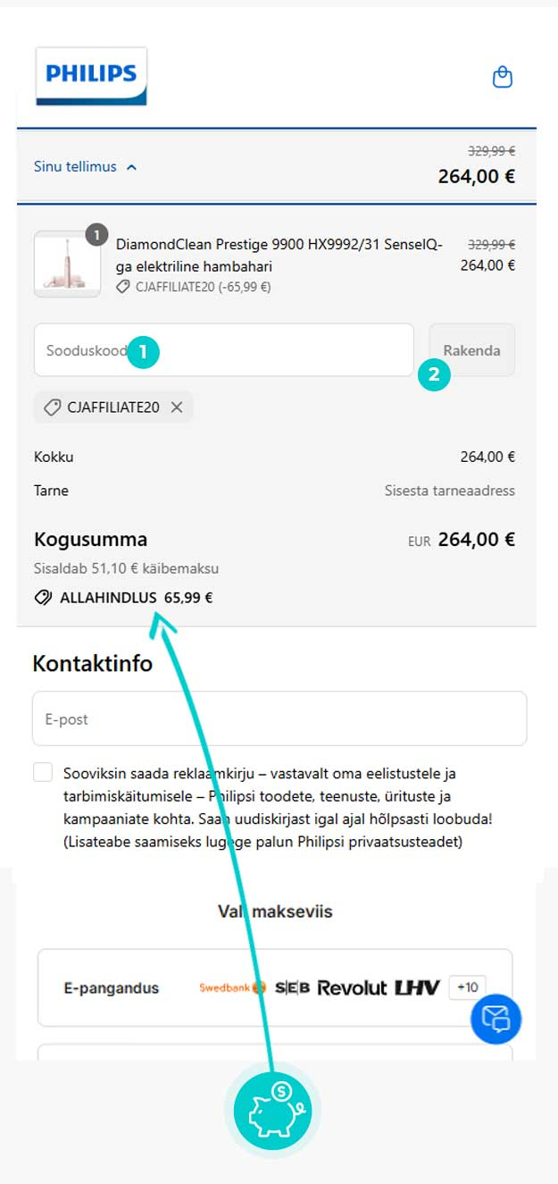The height and width of the screenshot is (1184, 558).
Task: Click the ALLAHINDLUS discount tag icon
Action: pyautogui.click(x=43, y=597)
